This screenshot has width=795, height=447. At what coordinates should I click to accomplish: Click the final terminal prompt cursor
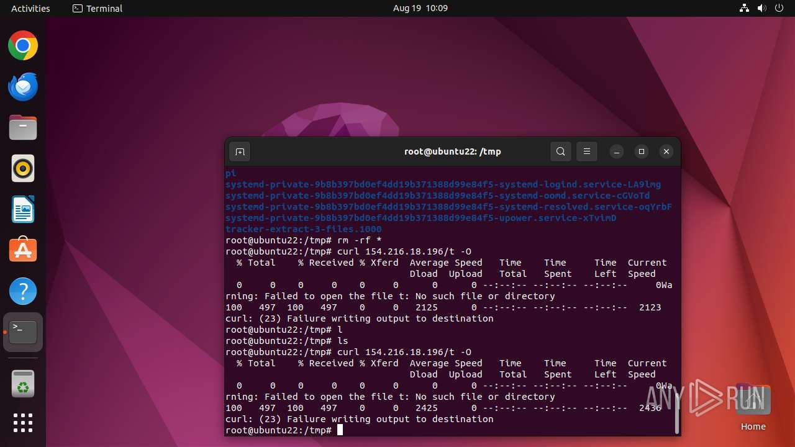[340, 430]
